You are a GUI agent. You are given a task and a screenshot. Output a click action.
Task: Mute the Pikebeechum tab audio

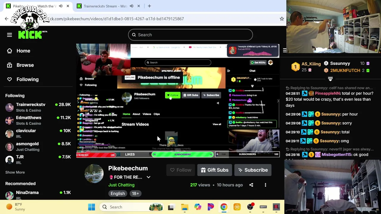[61, 6]
